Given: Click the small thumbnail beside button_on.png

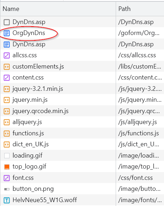Looking at the screenshot, I should click(7, 189).
